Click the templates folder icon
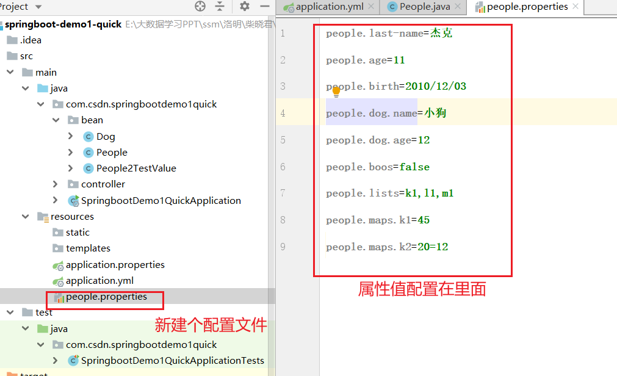Image resolution: width=617 pixels, height=376 pixels. (58, 248)
